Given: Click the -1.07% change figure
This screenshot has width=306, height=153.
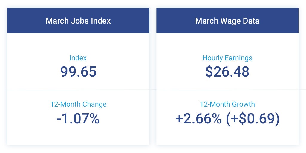Looking at the screenshot, I should 78,119.
